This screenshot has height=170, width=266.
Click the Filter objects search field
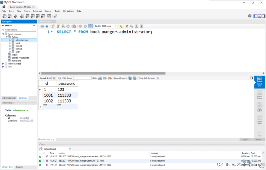coord(20,29)
